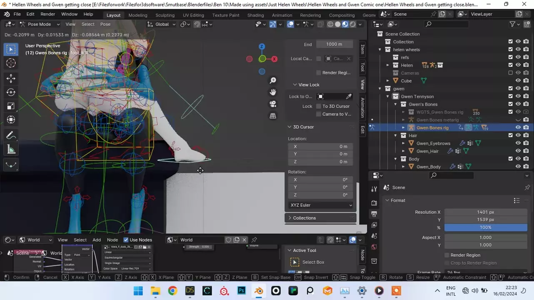This screenshot has width=534, height=300.
Task: Open the Render menu
Action: coord(48,14)
